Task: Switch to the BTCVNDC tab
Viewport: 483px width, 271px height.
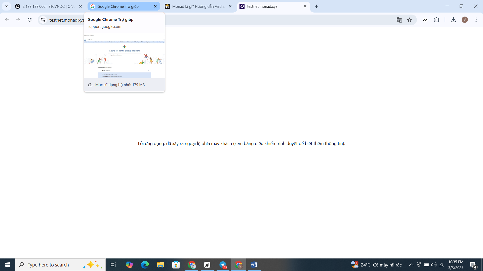Action: 48,6
